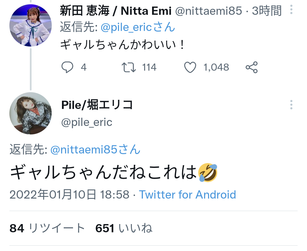Image resolution: width=307 pixels, height=251 pixels.
Task: Click the @nittaemi85 handle in the tweet header
Action: click(x=209, y=11)
